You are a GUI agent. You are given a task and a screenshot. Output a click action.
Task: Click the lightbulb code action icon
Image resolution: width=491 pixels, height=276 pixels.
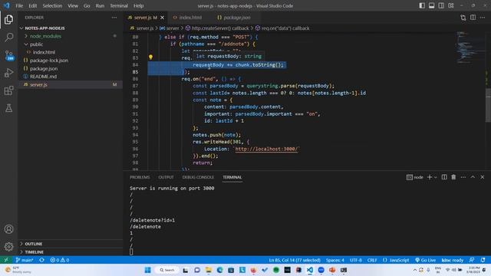coord(150,58)
